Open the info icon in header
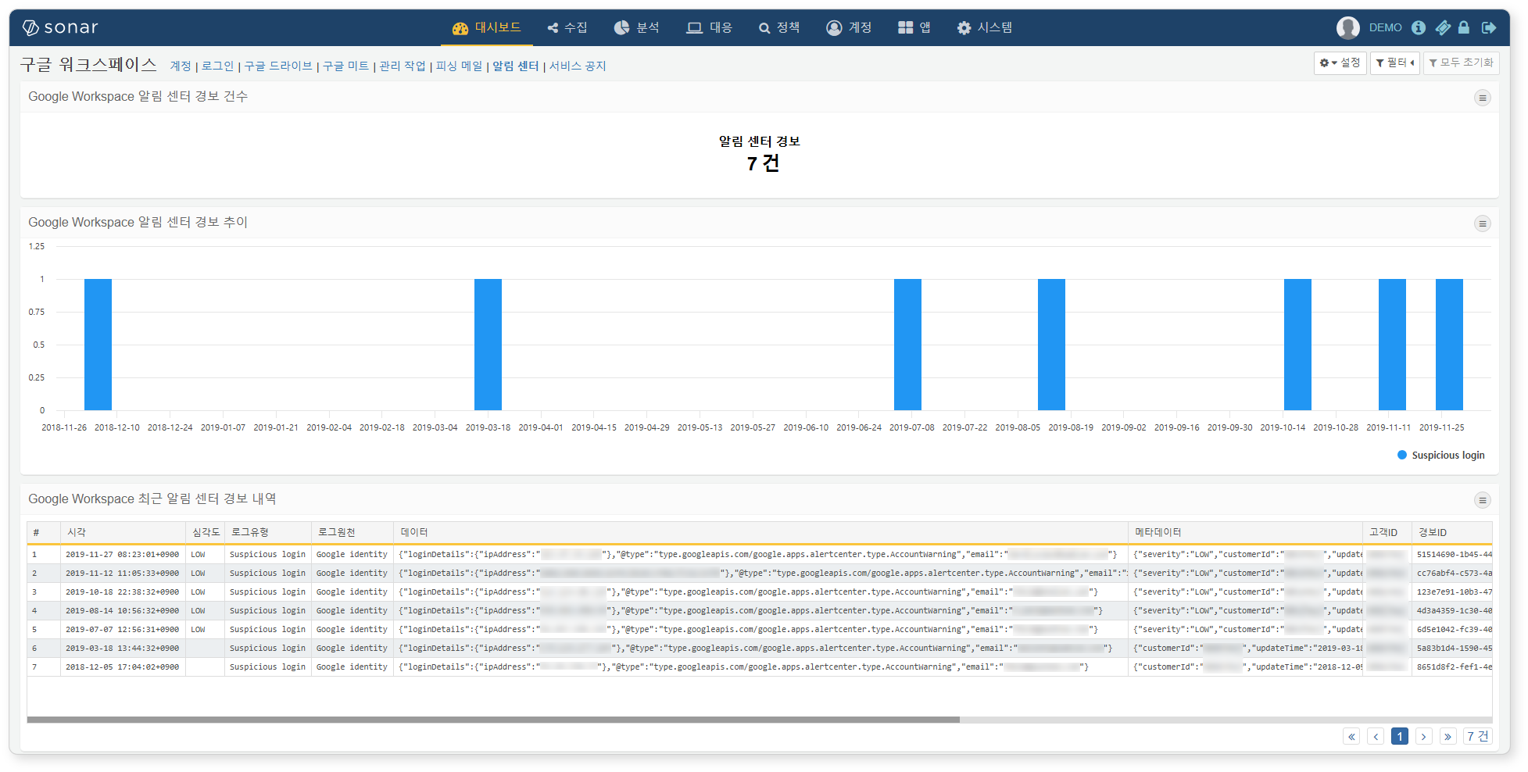This screenshot has height=772, width=1528. pyautogui.click(x=1419, y=27)
